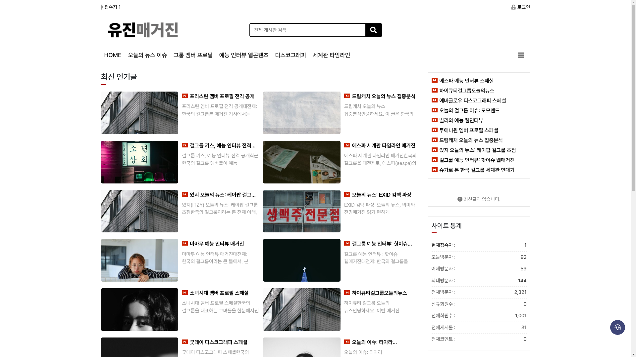Go to the HOME menu
This screenshot has height=357, width=636.
click(x=113, y=55)
